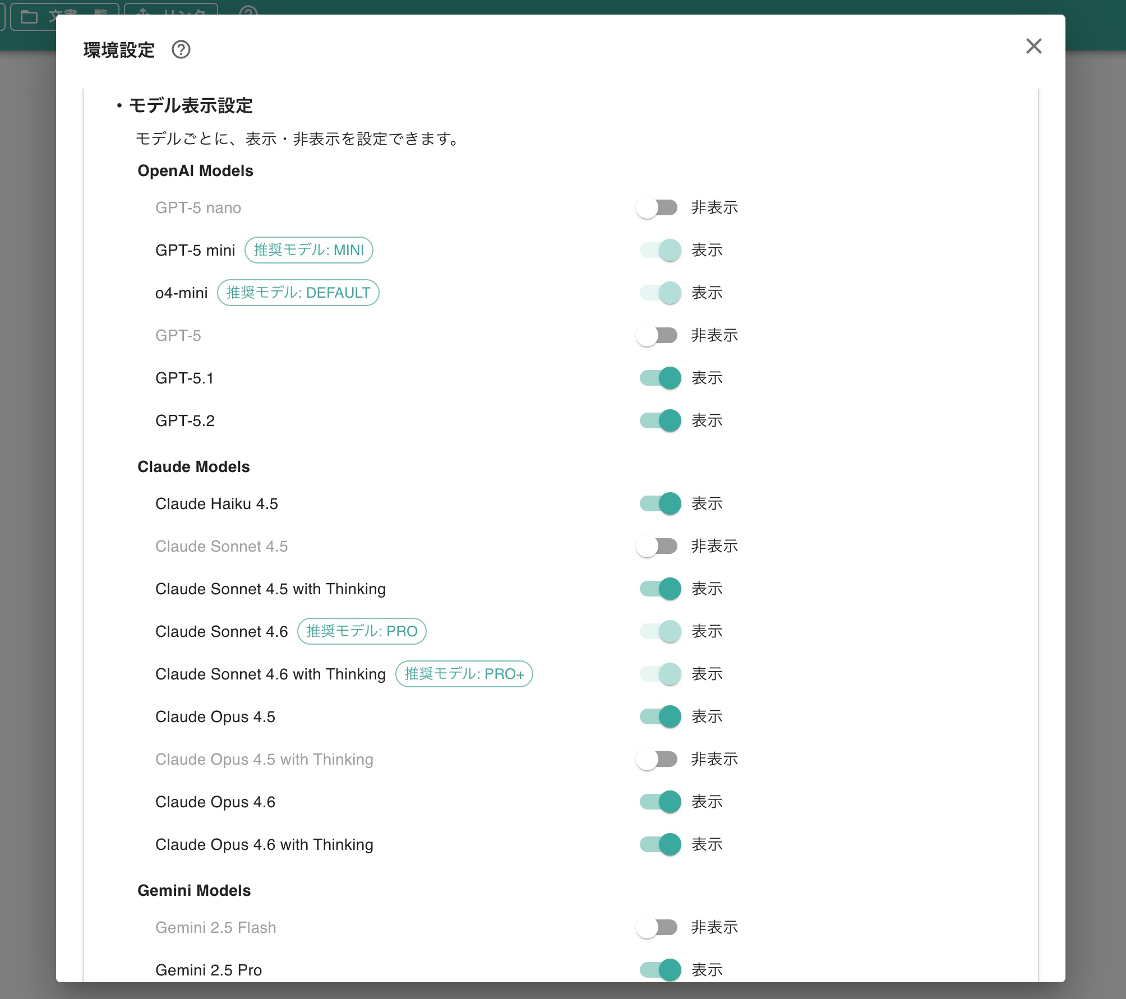
Task: Select the Claude Opus 4.6 with Thinking label
Action: click(265, 845)
